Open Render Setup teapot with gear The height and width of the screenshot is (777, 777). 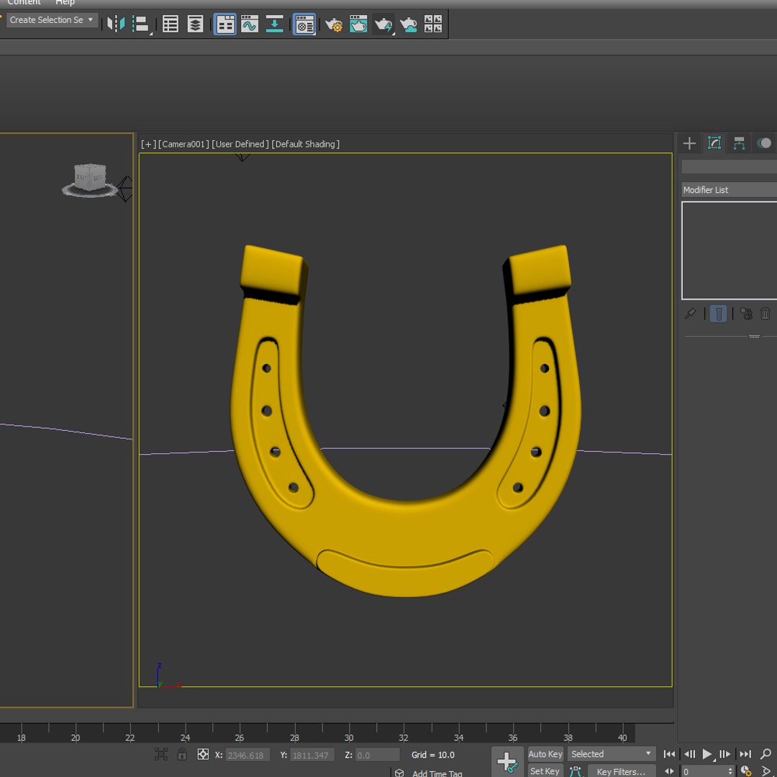334,24
